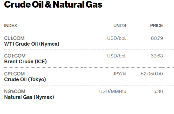Select the Natural Gas price 5.36

(158, 92)
